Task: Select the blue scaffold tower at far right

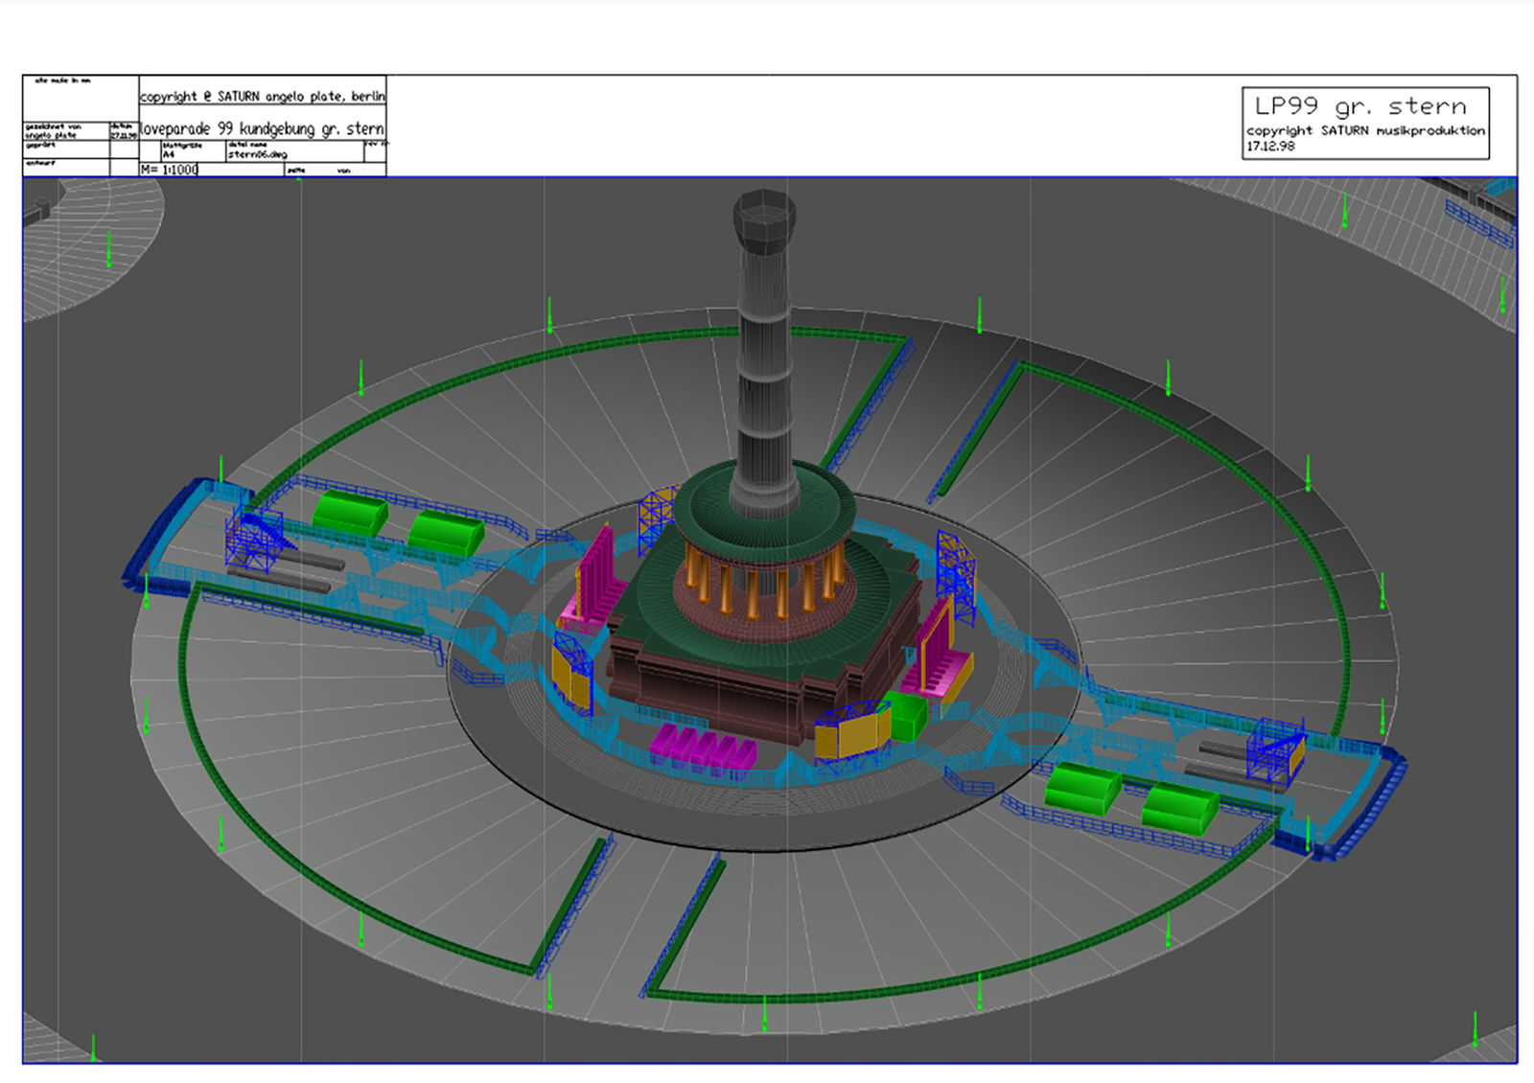Action: coord(1275,751)
